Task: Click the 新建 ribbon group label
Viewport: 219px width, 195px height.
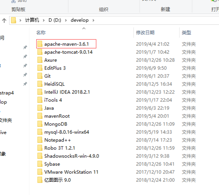Action: pos(165,10)
